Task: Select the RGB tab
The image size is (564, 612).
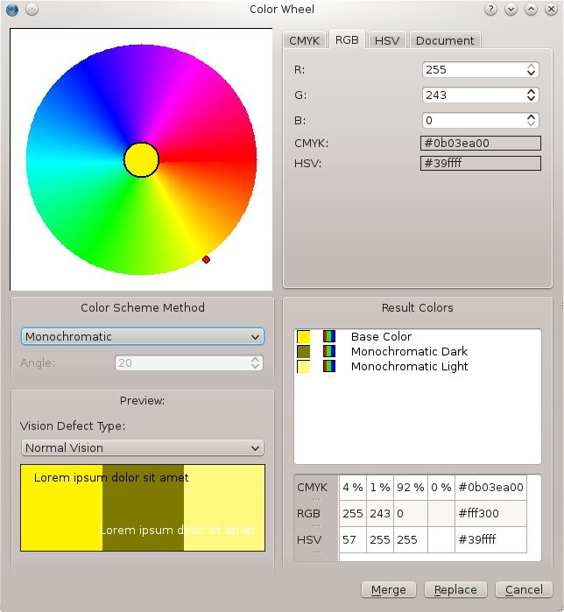Action: pyautogui.click(x=347, y=39)
